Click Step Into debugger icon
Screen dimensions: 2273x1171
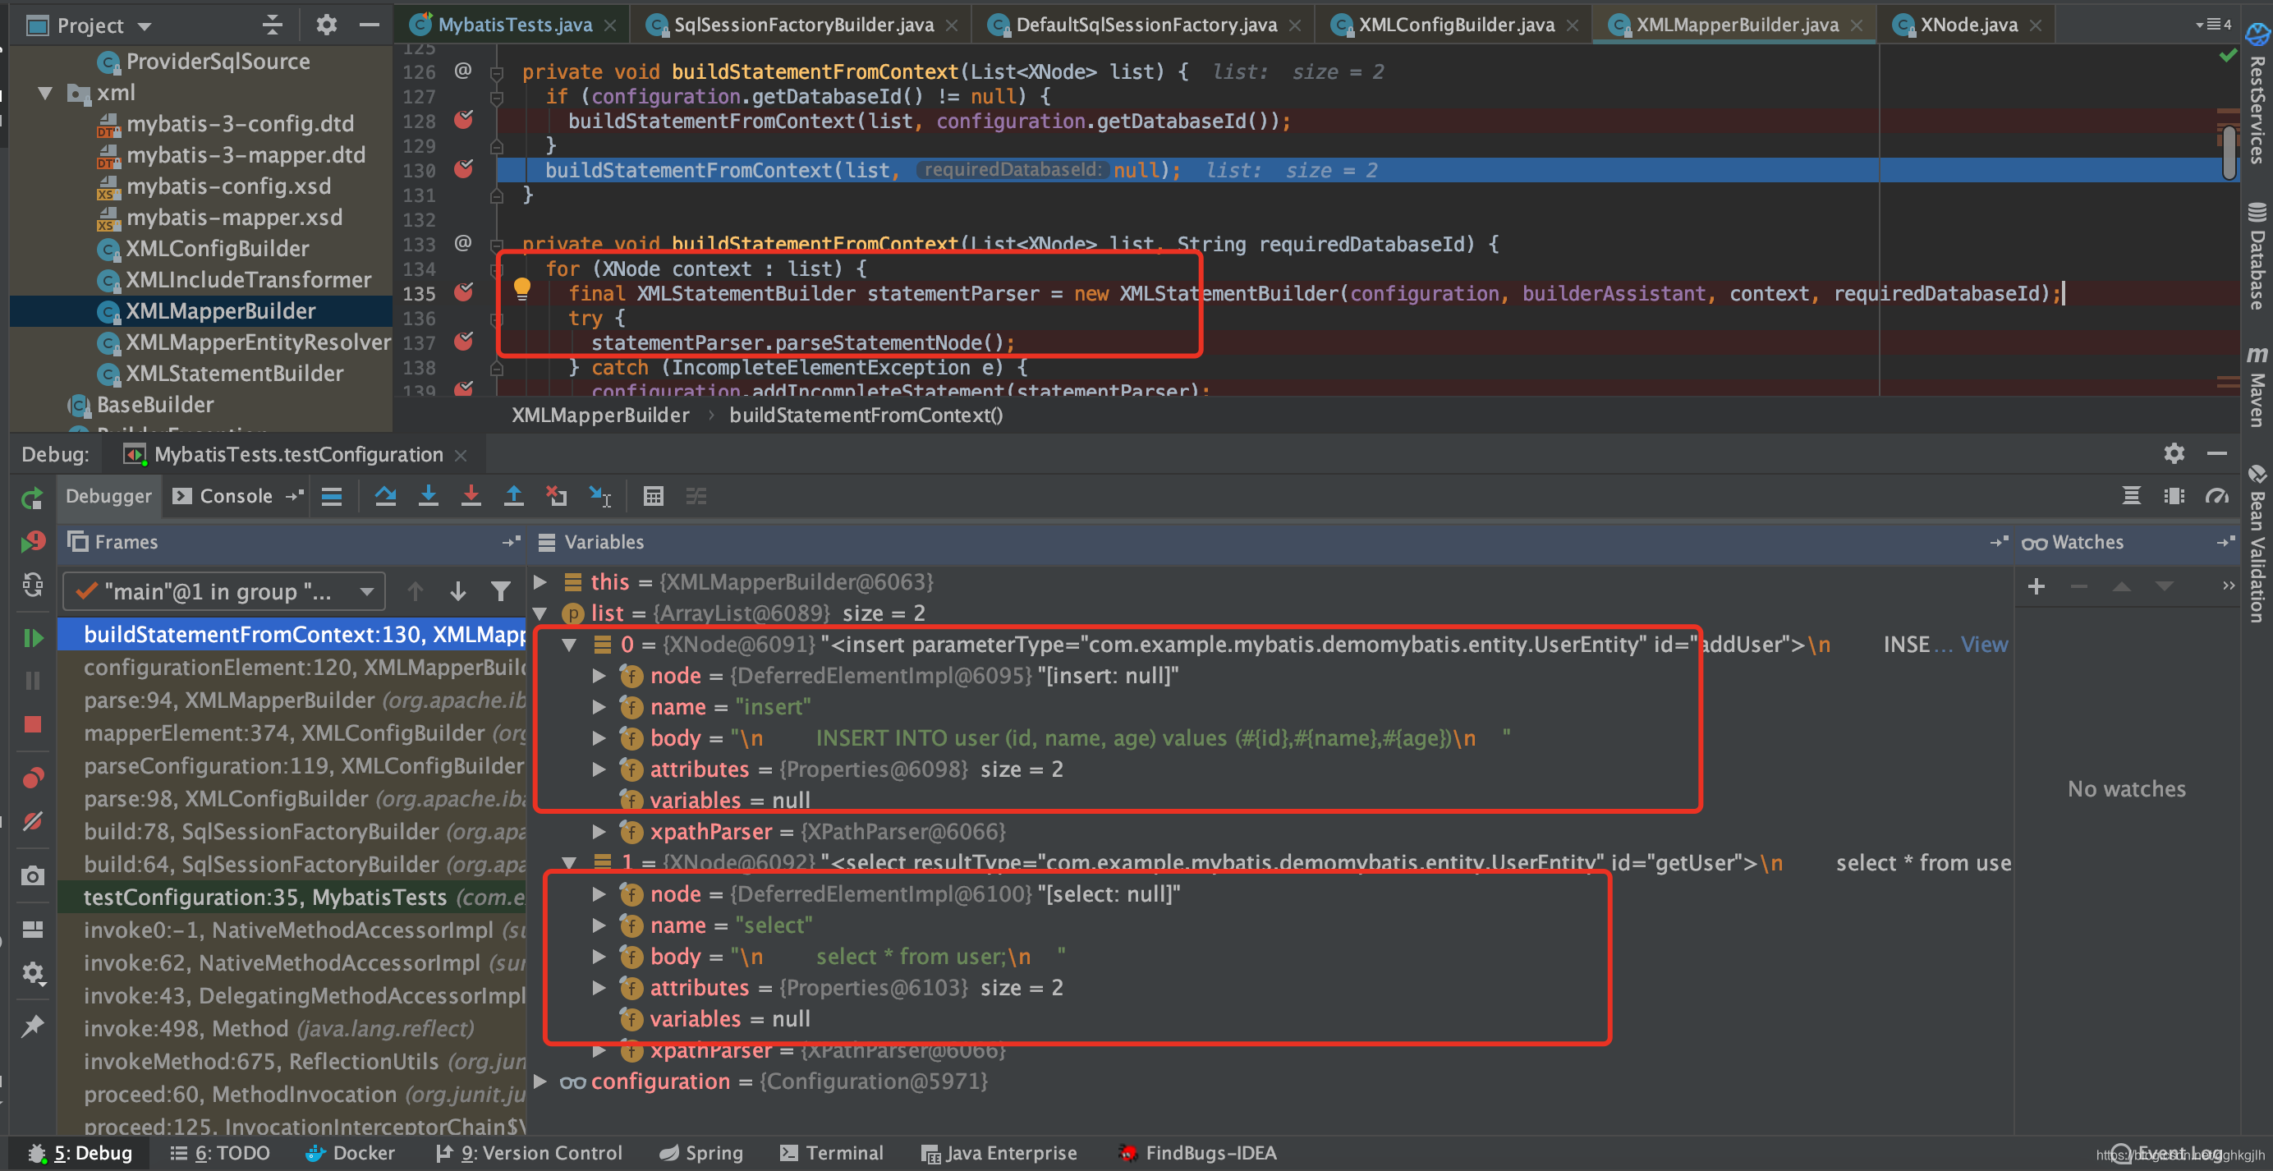(x=428, y=496)
